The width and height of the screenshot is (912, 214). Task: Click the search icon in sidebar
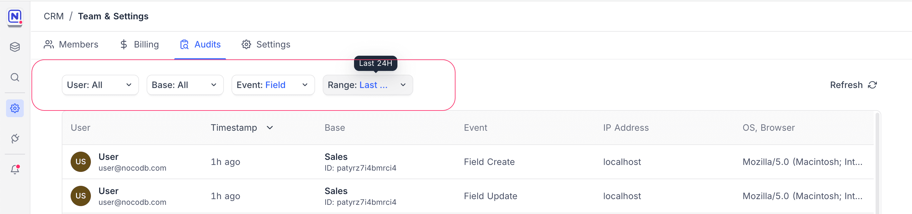(15, 77)
